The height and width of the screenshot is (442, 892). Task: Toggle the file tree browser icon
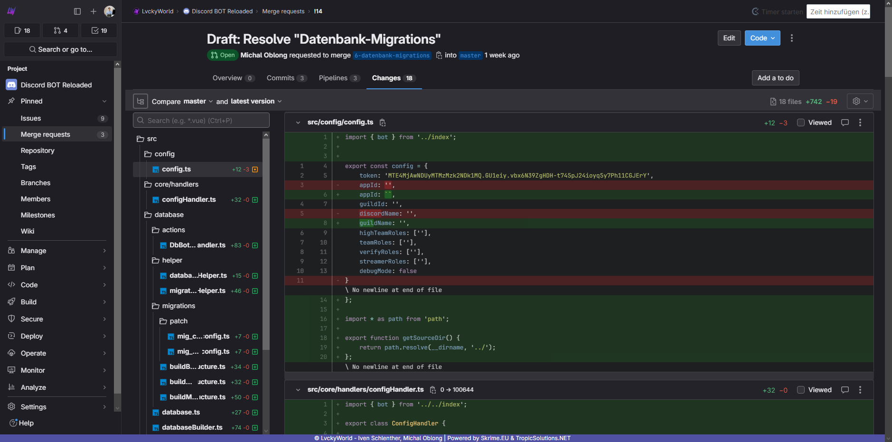pos(141,101)
